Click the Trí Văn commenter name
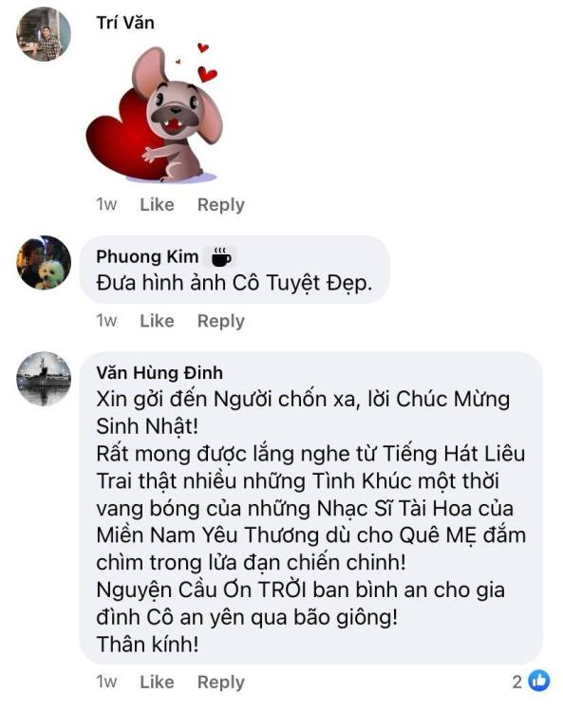The width and height of the screenshot is (563, 712). 125,23
